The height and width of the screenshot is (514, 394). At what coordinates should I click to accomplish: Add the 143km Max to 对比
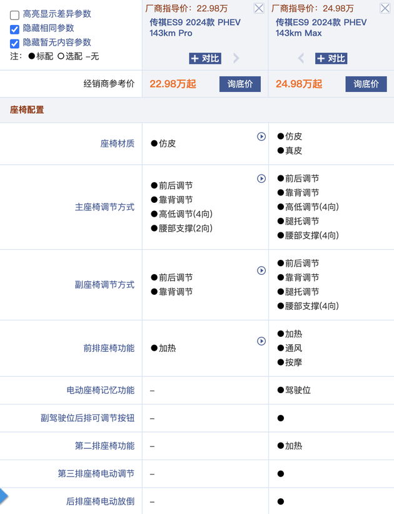pos(331,58)
